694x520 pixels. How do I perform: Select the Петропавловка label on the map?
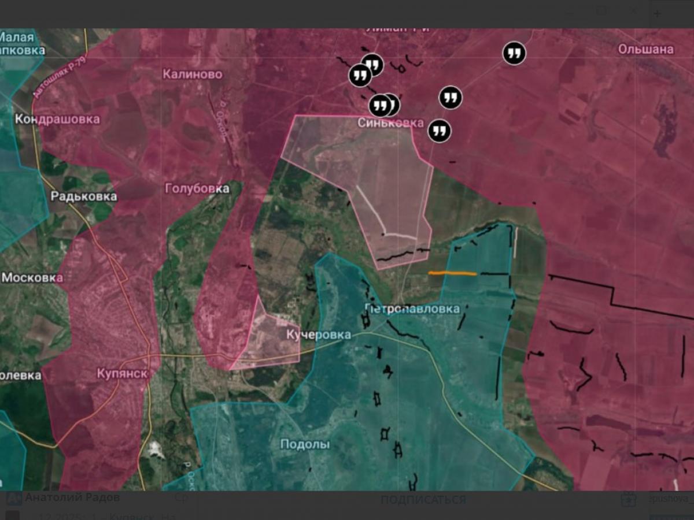click(x=412, y=309)
